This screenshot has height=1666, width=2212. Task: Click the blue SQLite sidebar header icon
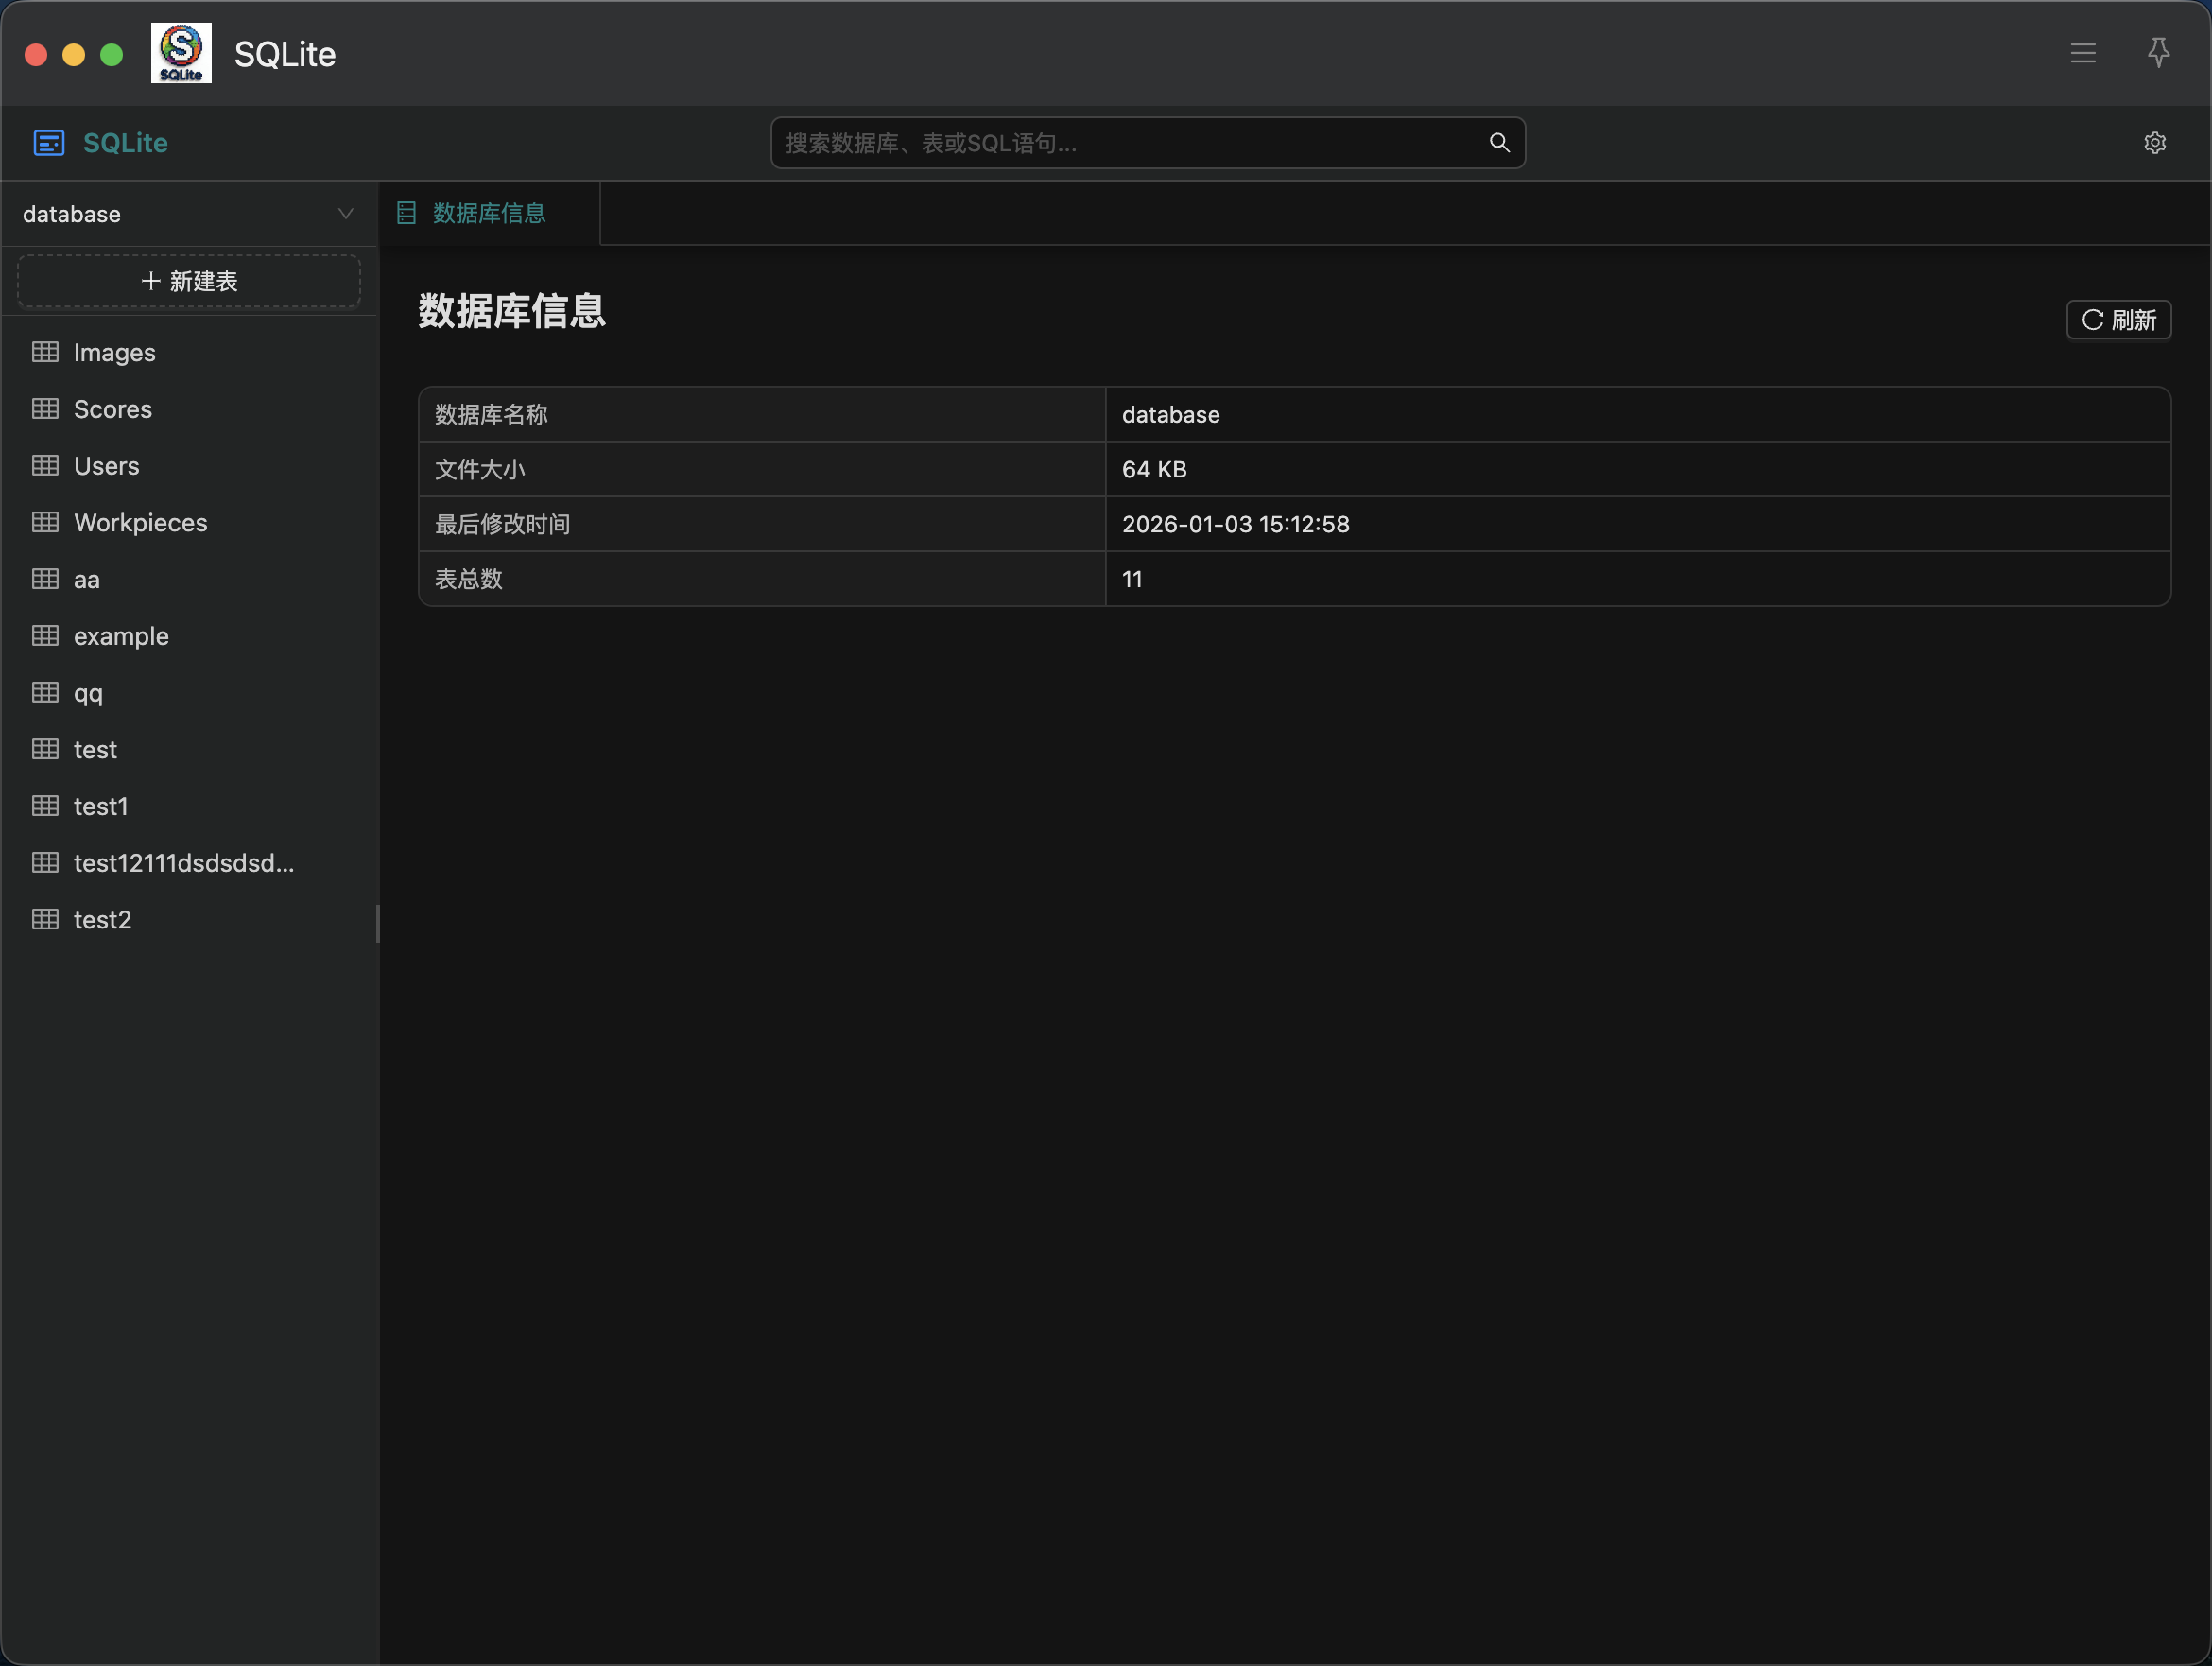(x=49, y=143)
